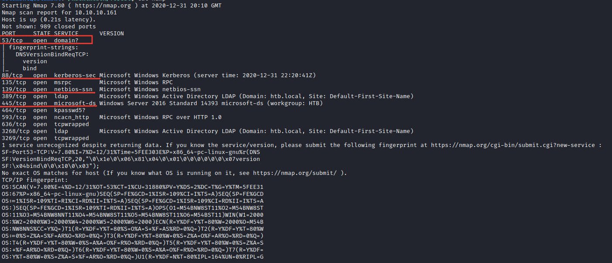Open the nmap.org new-service submit URL
The width and height of the screenshot is (612, 263).
tap(513, 145)
